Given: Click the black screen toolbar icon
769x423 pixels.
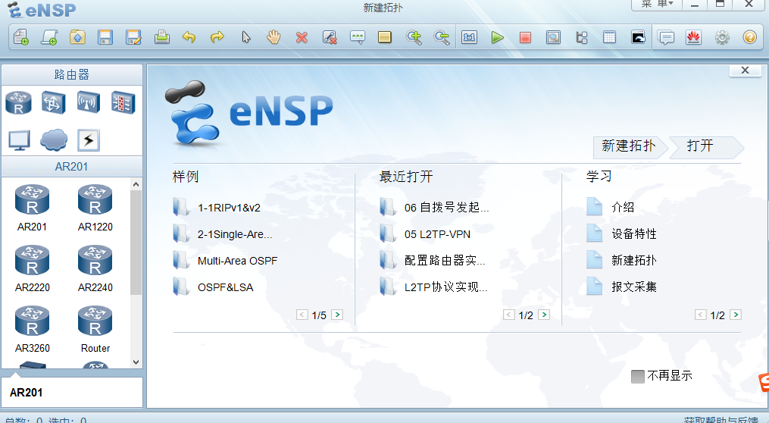Looking at the screenshot, I should [638, 37].
